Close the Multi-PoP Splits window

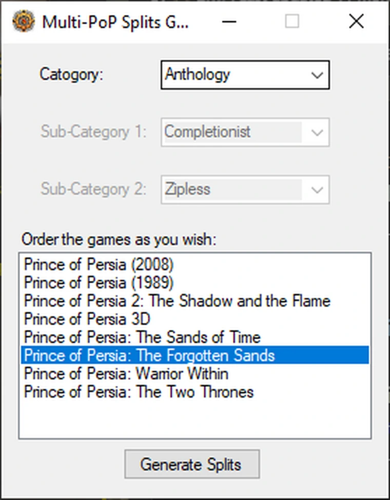(356, 22)
